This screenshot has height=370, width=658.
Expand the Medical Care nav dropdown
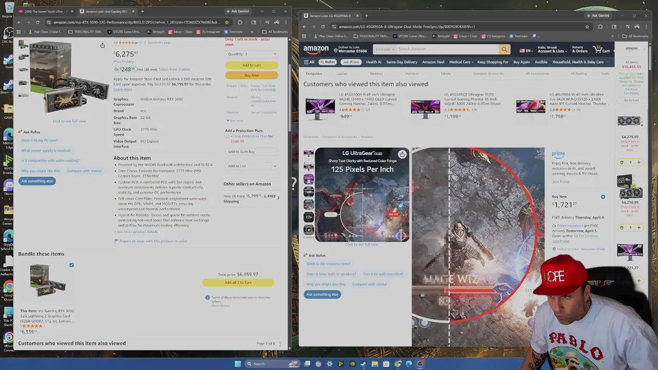click(x=461, y=62)
